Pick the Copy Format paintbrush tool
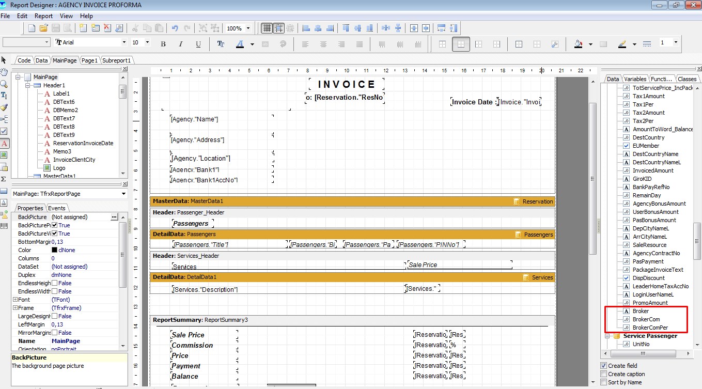Image resolution: width=702 pixels, height=389 pixels. click(4, 107)
